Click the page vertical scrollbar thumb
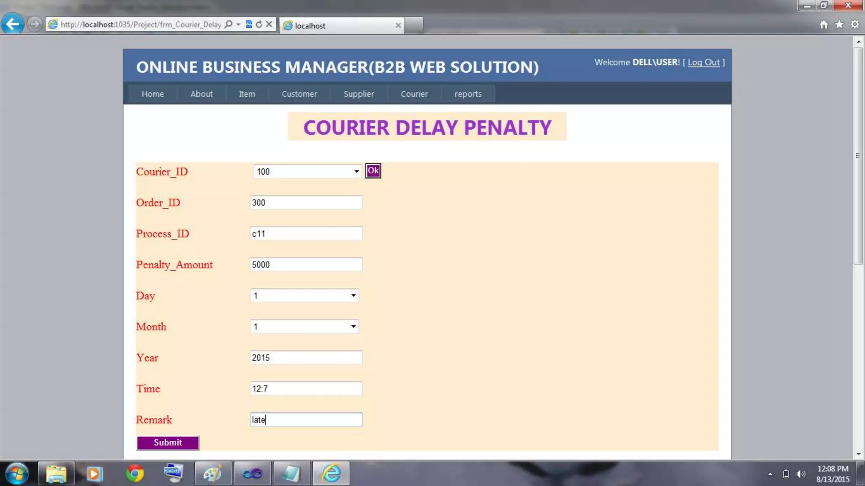 [x=858, y=156]
